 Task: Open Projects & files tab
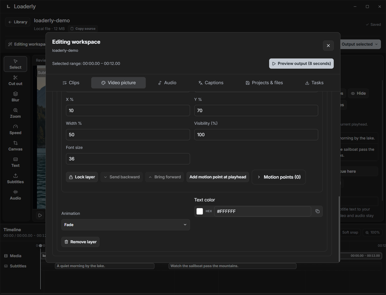click(x=264, y=83)
